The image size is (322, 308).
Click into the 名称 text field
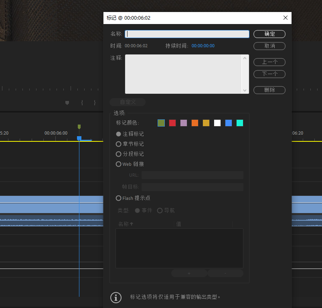pos(187,34)
